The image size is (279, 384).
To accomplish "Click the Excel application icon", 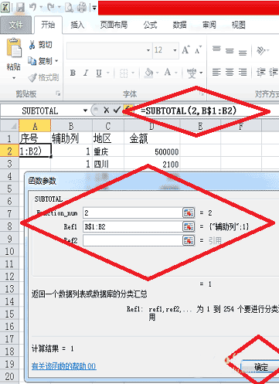I will click(5, 7).
